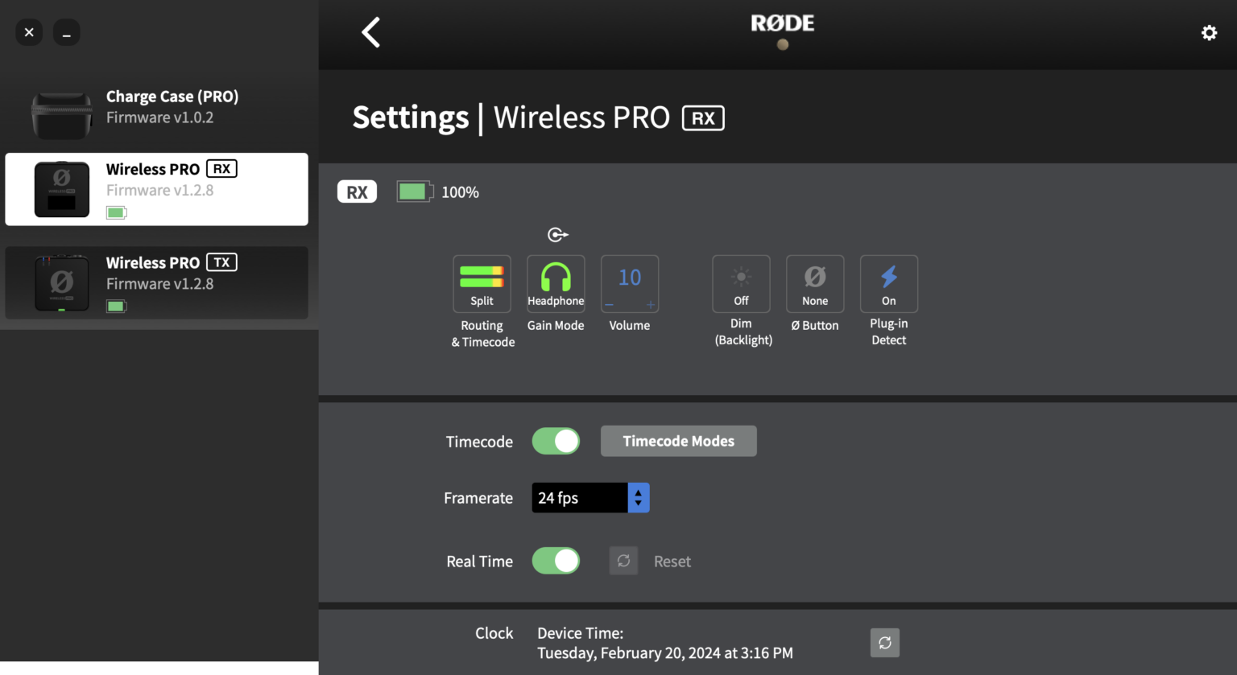Disable Real Time timecode
The image size is (1237, 675).
(556, 561)
